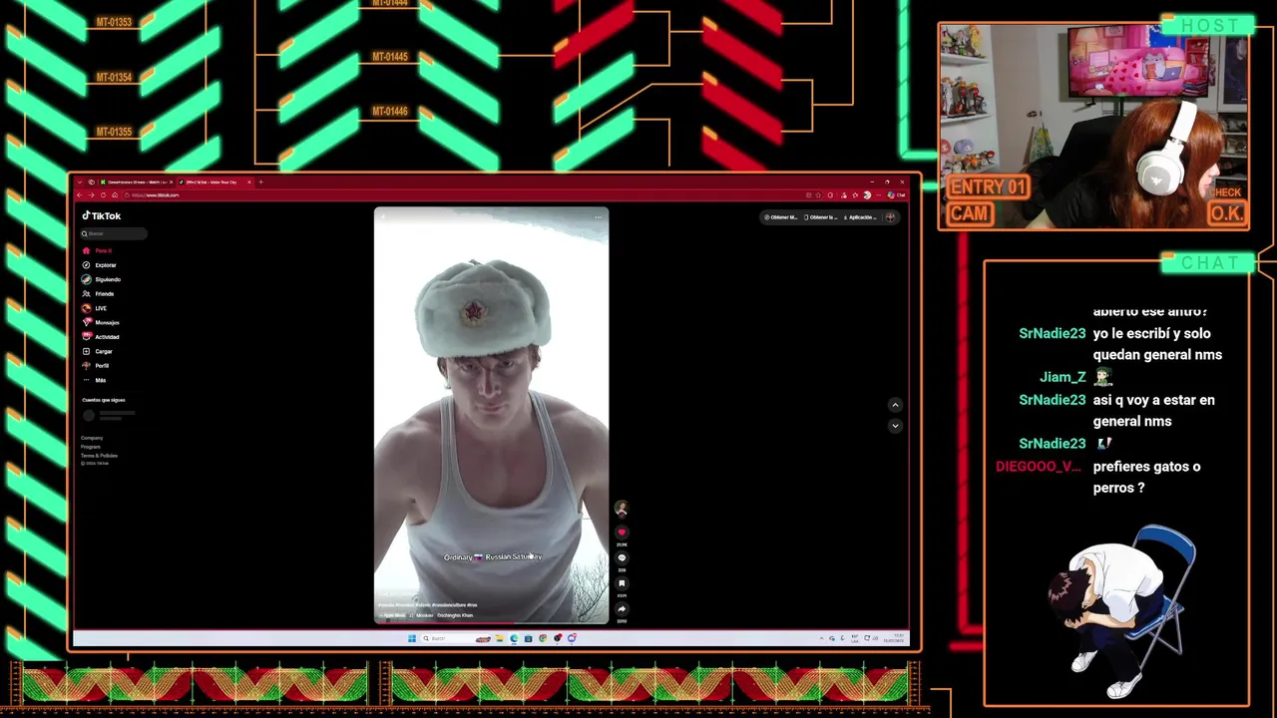Open Actividad in TikTok sidebar
Viewport: 1277px width, 718px height.
tap(101, 337)
